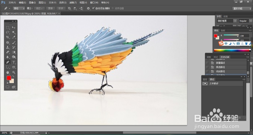Change screen mode from toolbox
253x135 pixels.
(14, 87)
